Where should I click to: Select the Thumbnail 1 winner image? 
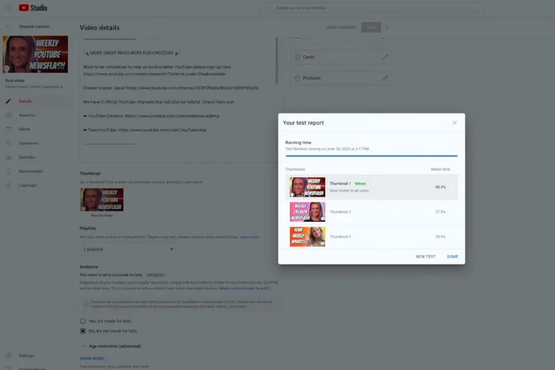point(307,187)
